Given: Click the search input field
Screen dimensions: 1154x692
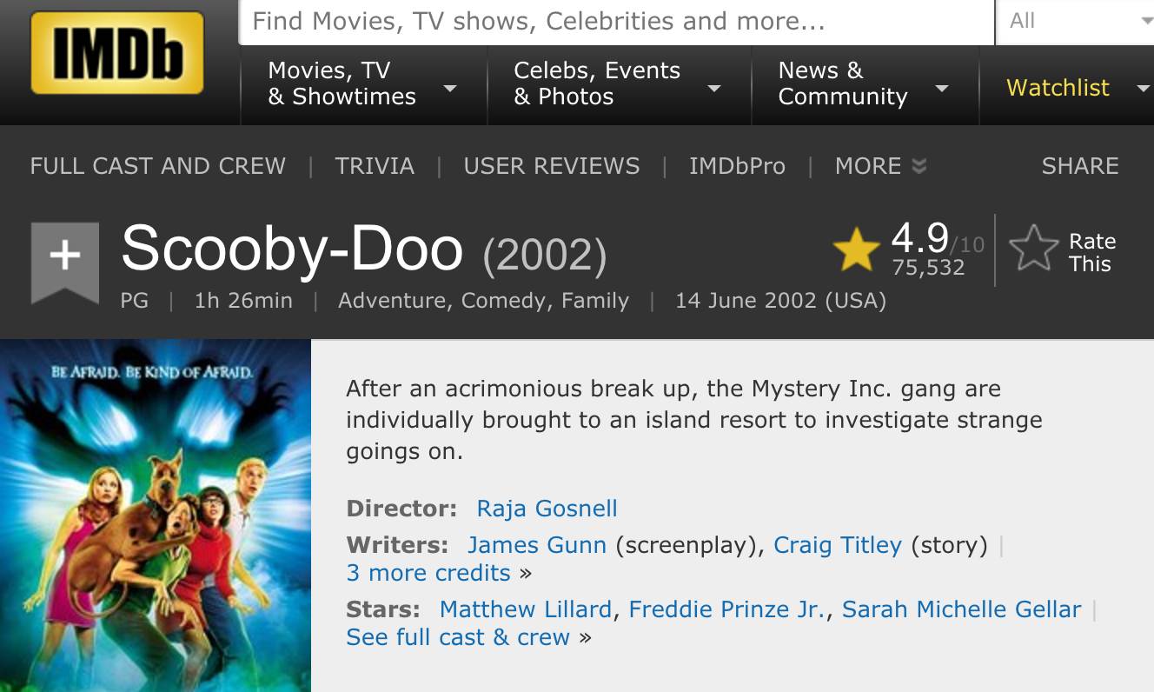Looking at the screenshot, I should coord(615,22).
